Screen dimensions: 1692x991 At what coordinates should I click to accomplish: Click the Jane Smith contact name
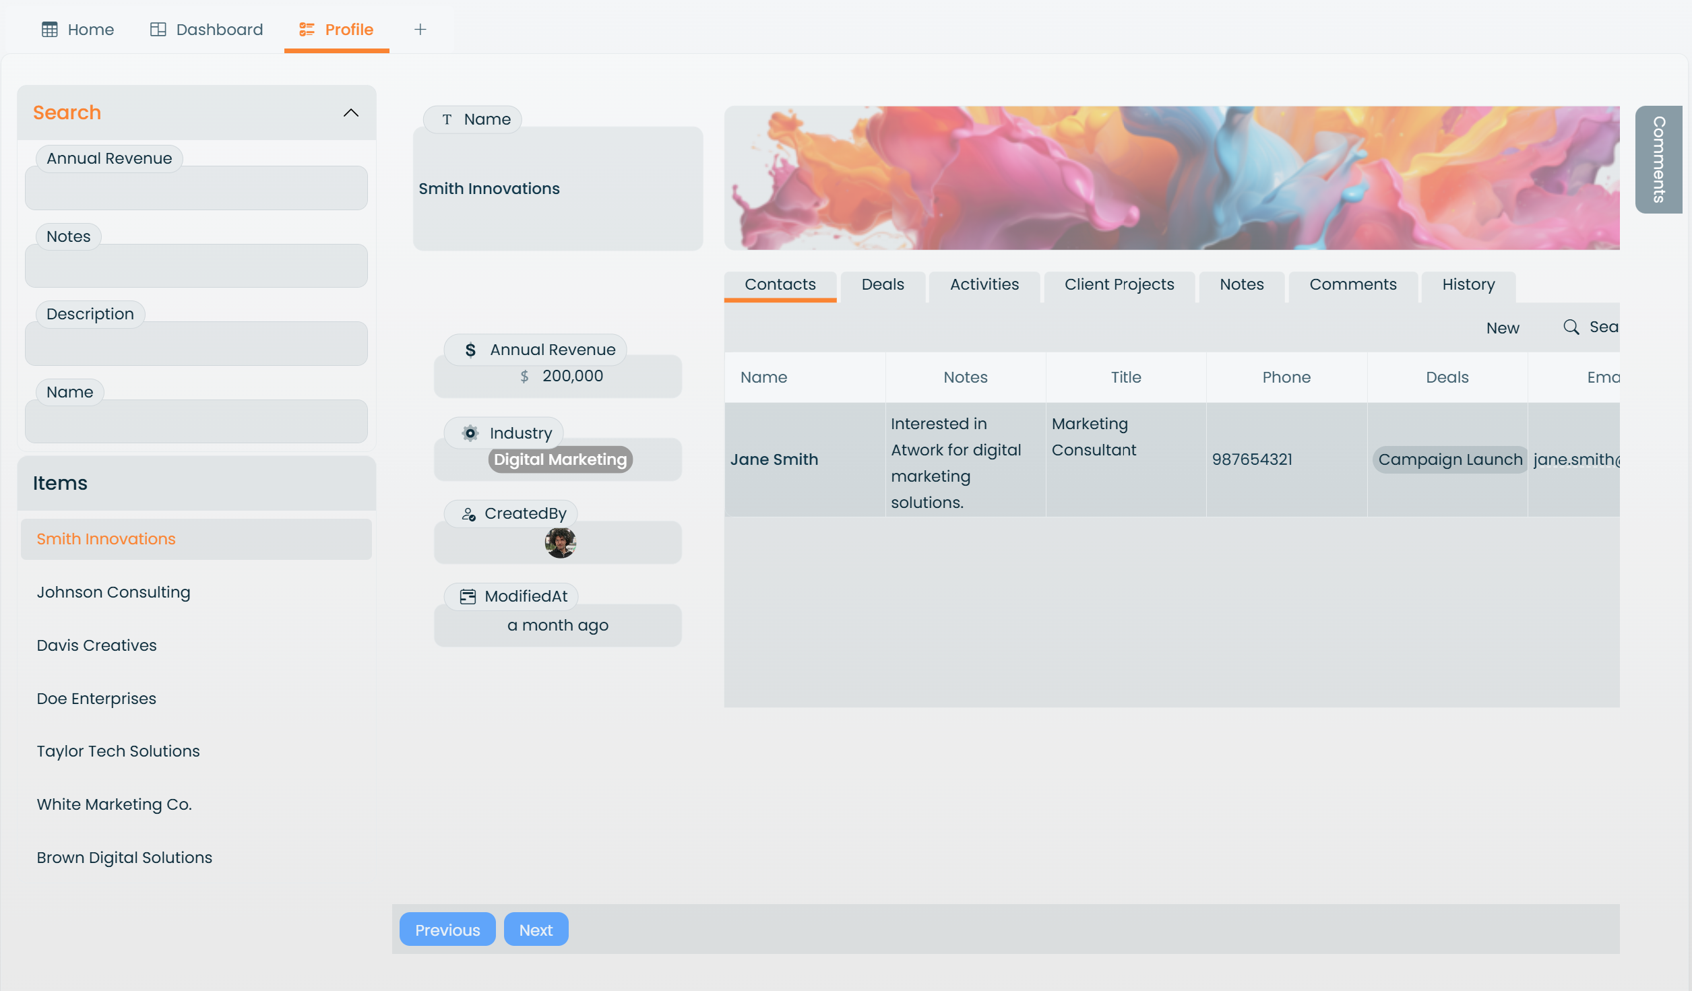pos(774,460)
